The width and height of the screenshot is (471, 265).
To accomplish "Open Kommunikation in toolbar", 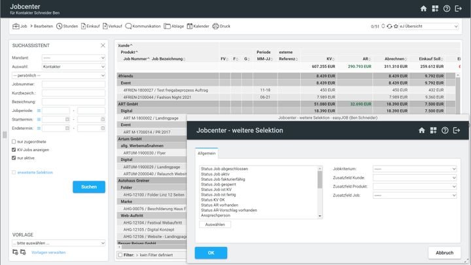I will (x=143, y=26).
